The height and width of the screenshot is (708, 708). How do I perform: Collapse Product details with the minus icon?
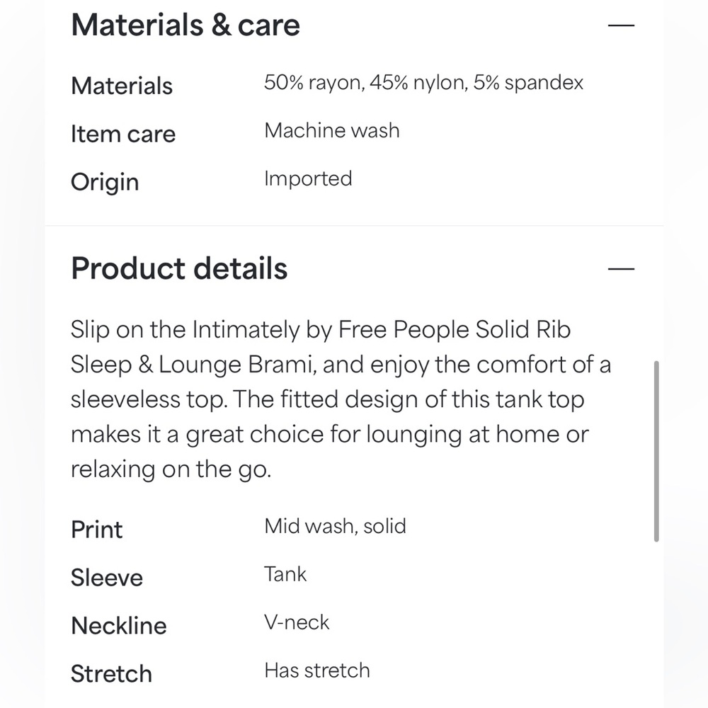(622, 269)
